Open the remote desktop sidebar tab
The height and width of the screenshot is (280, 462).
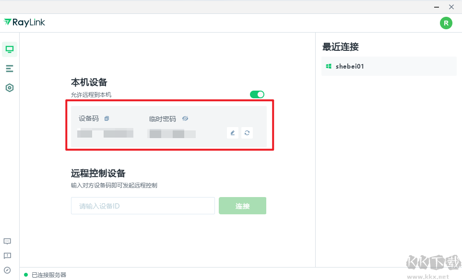(x=10, y=49)
